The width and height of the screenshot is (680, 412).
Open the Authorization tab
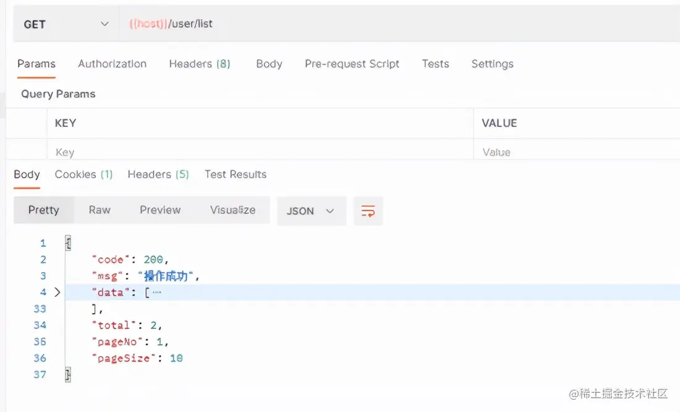113,64
